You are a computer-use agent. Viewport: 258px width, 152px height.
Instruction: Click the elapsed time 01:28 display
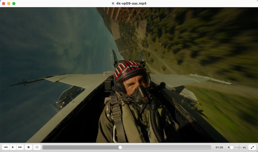[x=219, y=147]
